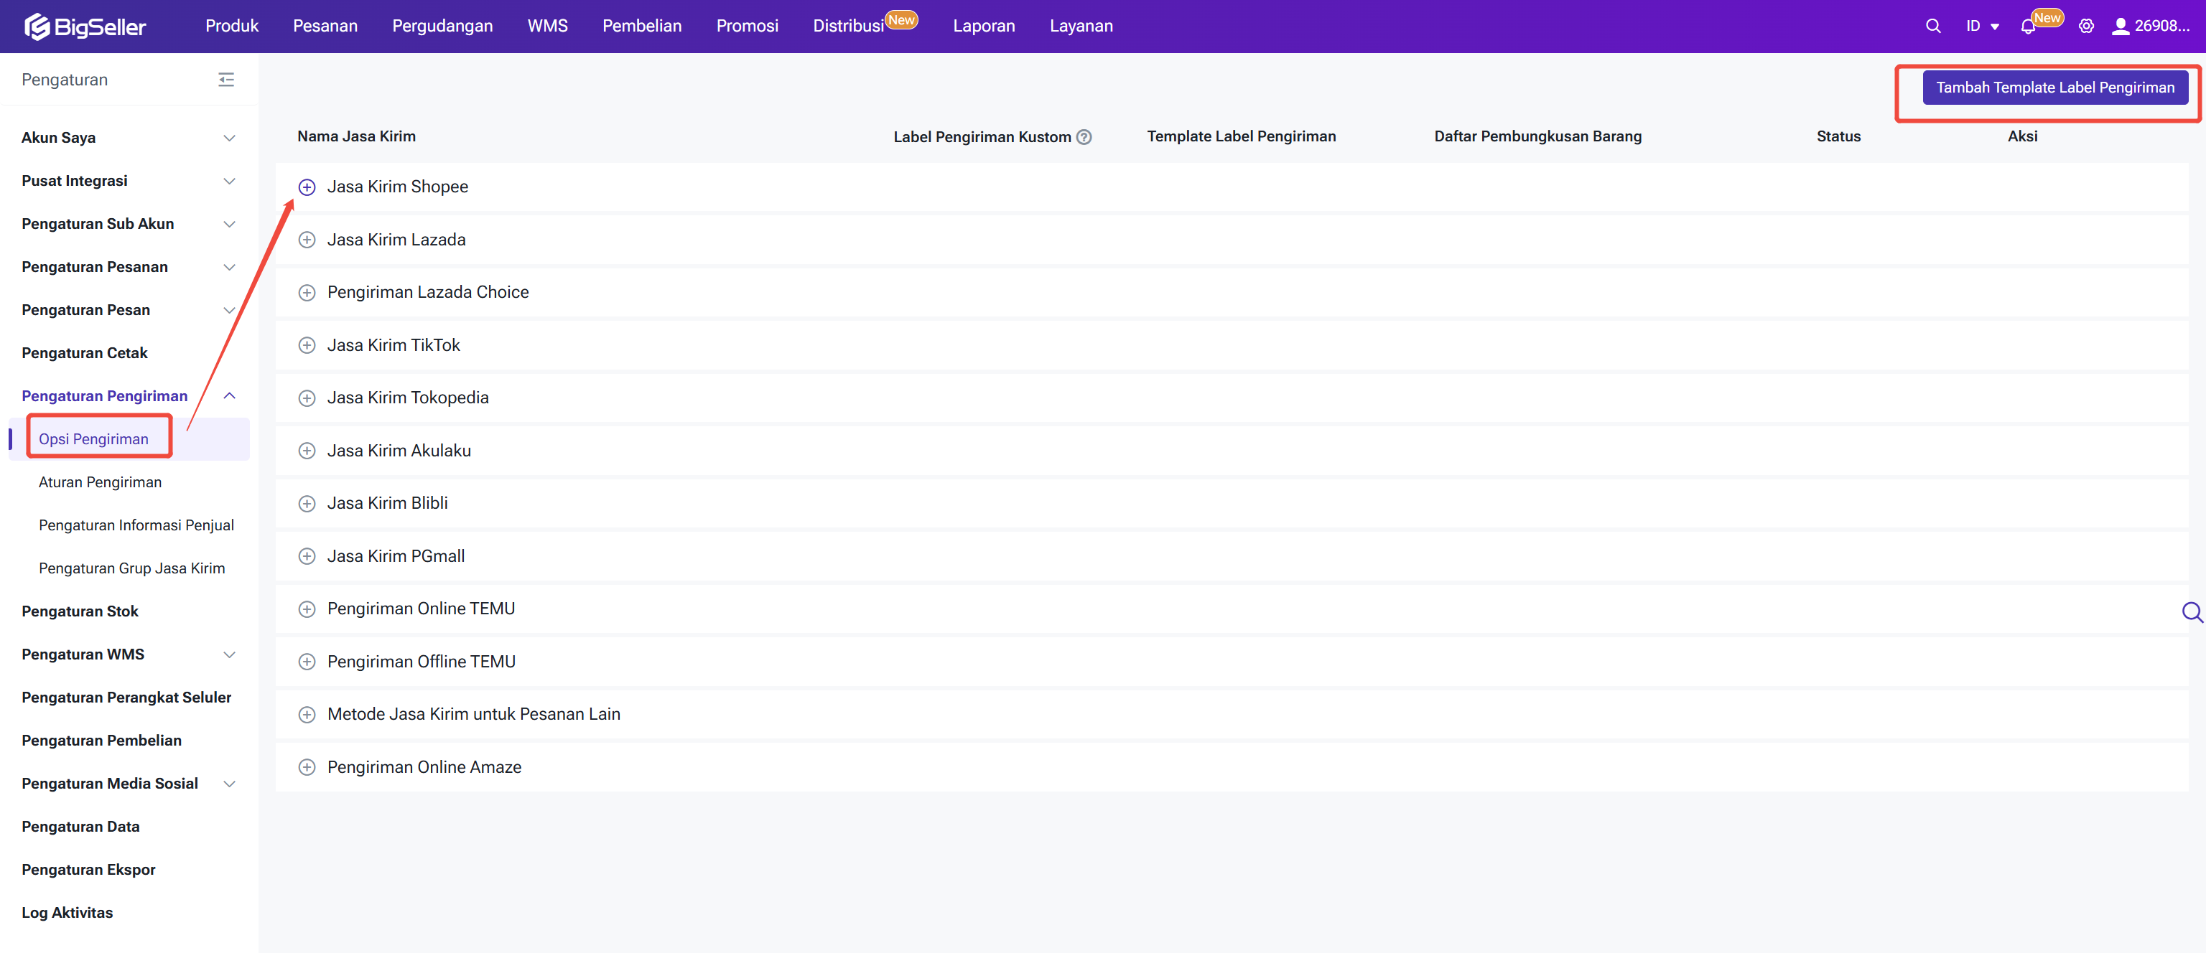This screenshot has height=953, width=2206.
Task: Collapse the Pengaturan Pengiriman section
Action: 228,395
